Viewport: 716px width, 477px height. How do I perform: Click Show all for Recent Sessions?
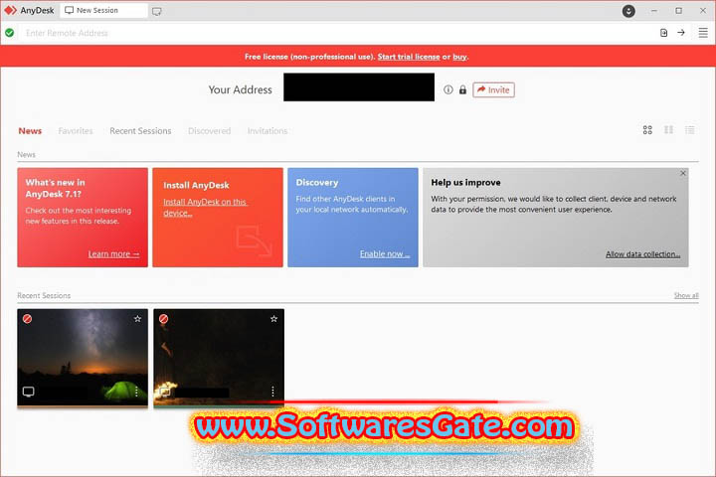click(686, 295)
